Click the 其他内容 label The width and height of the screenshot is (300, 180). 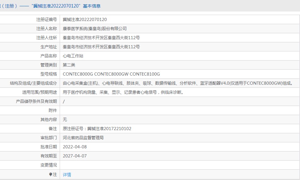click(49, 119)
